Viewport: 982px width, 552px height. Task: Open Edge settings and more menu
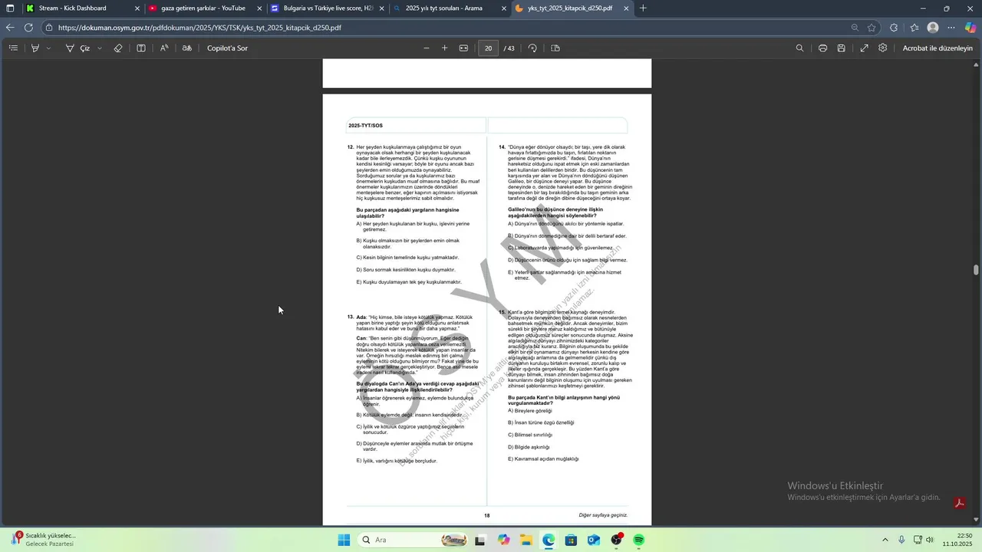pos(951,28)
